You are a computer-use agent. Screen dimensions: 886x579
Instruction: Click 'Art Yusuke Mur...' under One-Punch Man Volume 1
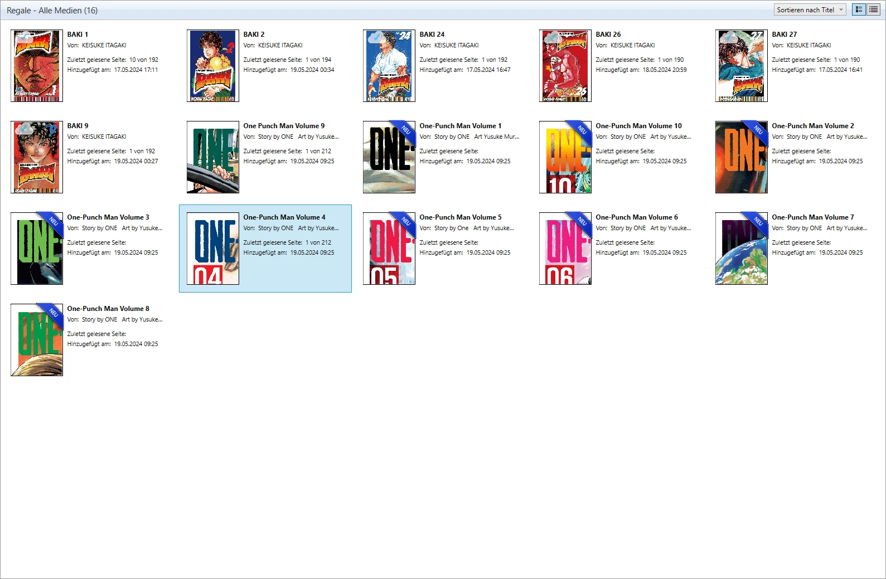[497, 137]
